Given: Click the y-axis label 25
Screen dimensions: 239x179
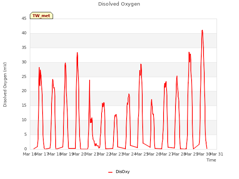Looking at the screenshot, I should coord(24,76).
